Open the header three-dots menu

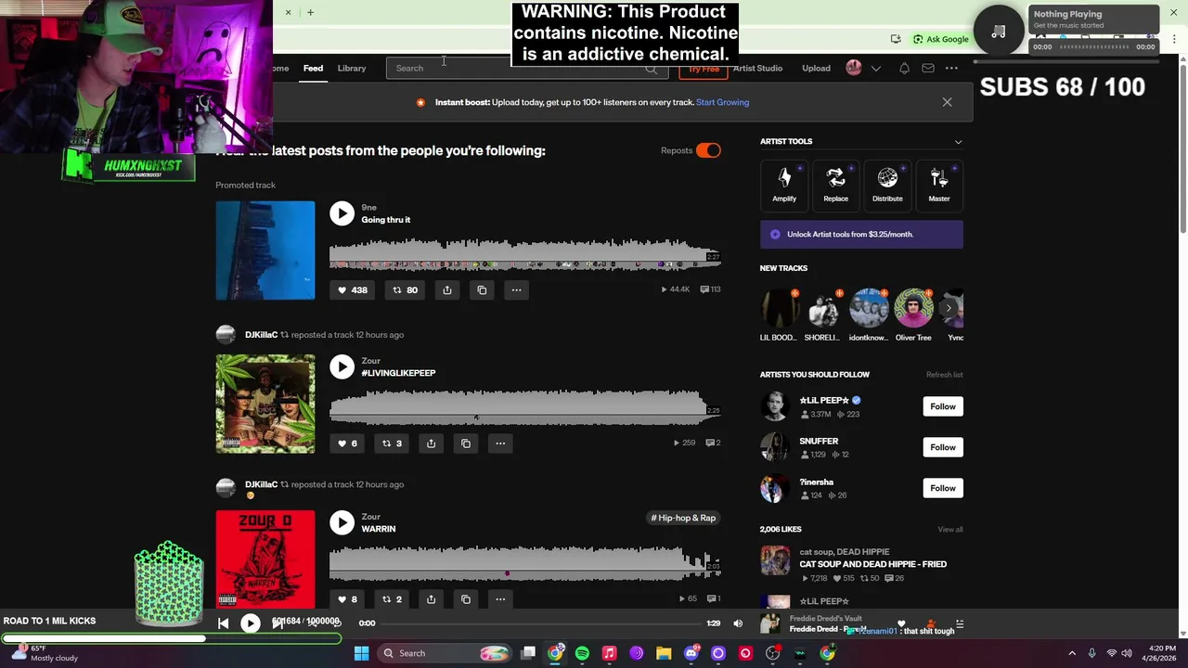pos(951,68)
